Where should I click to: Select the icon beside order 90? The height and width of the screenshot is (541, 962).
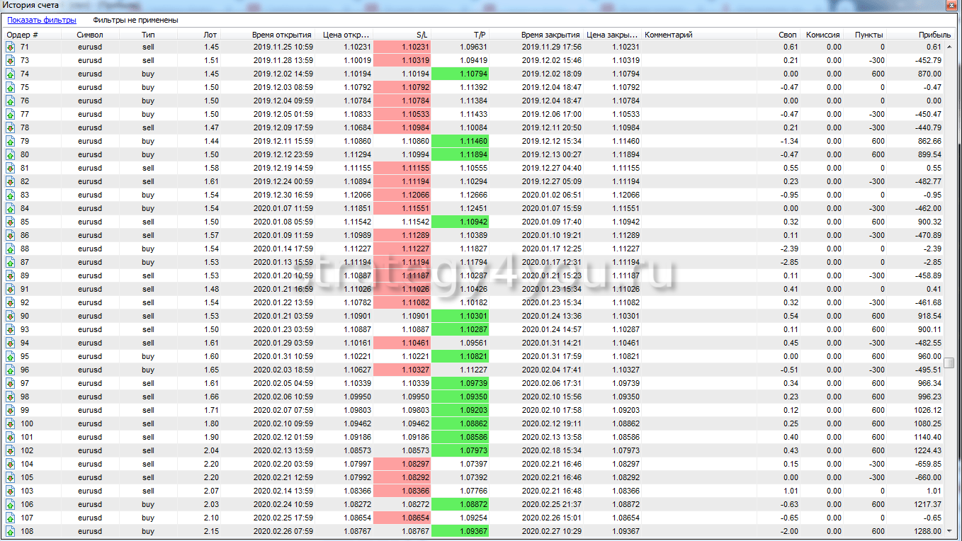(11, 317)
